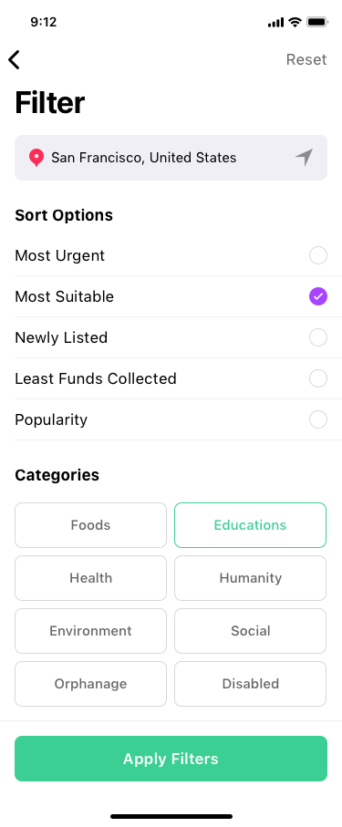Select Most Urgent sort option
The height and width of the screenshot is (827, 342).
point(171,255)
